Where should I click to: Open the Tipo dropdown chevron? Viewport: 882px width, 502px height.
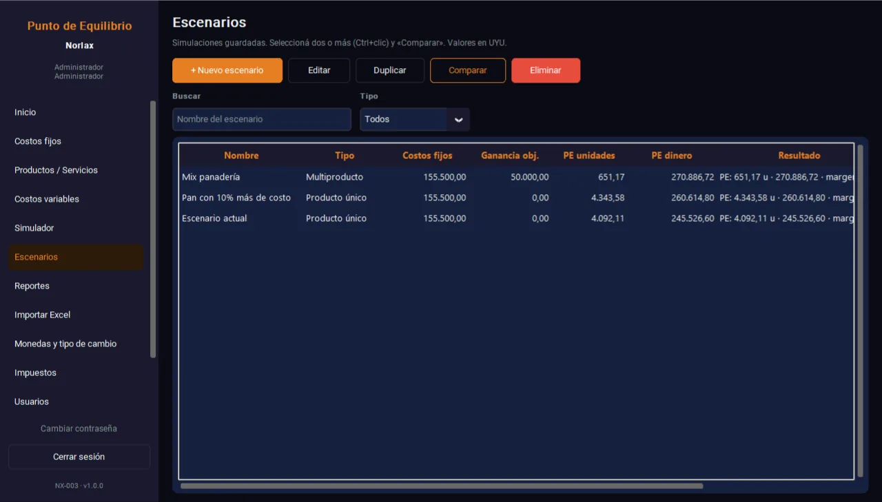pos(458,119)
